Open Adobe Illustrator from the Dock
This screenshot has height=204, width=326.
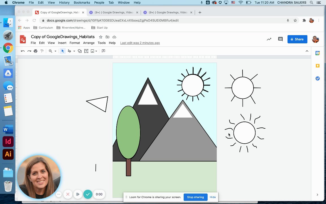pyautogui.click(x=8, y=154)
